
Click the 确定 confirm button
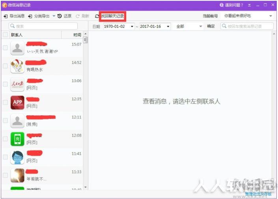(211, 26)
